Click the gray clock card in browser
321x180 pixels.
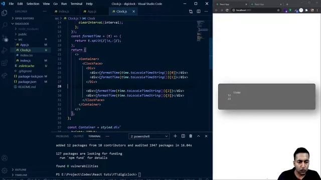coord(266,96)
